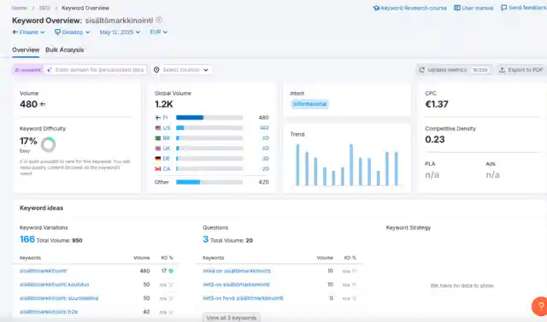The width and height of the screenshot is (547, 322).
Task: Click the Update metrics refresh button
Action: point(455,70)
